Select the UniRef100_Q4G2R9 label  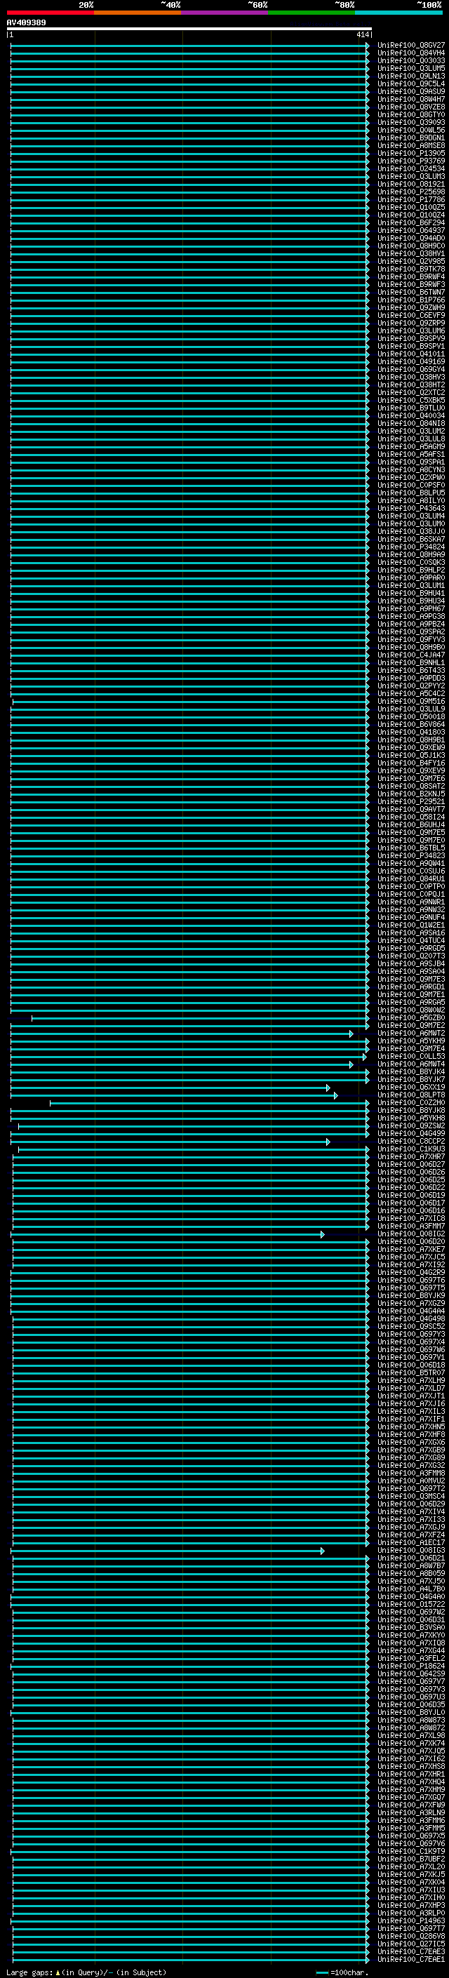coord(410,1272)
